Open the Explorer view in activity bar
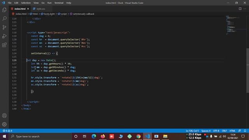Screen dimensions: 249x140 pos(4,10)
